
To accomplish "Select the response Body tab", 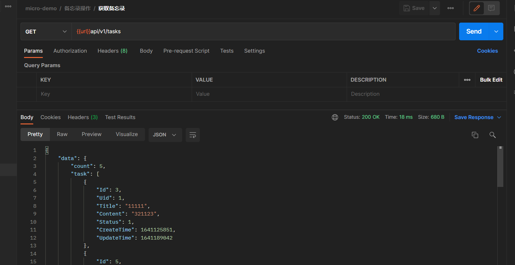I will 27,117.
